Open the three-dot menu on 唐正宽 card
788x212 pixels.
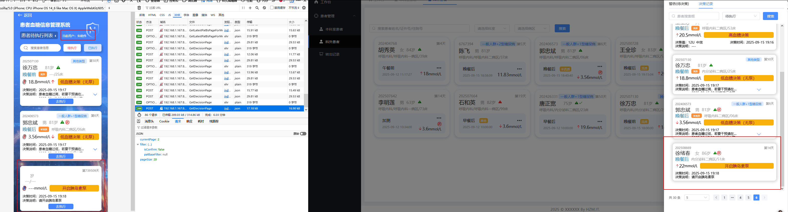pyautogui.click(x=600, y=122)
